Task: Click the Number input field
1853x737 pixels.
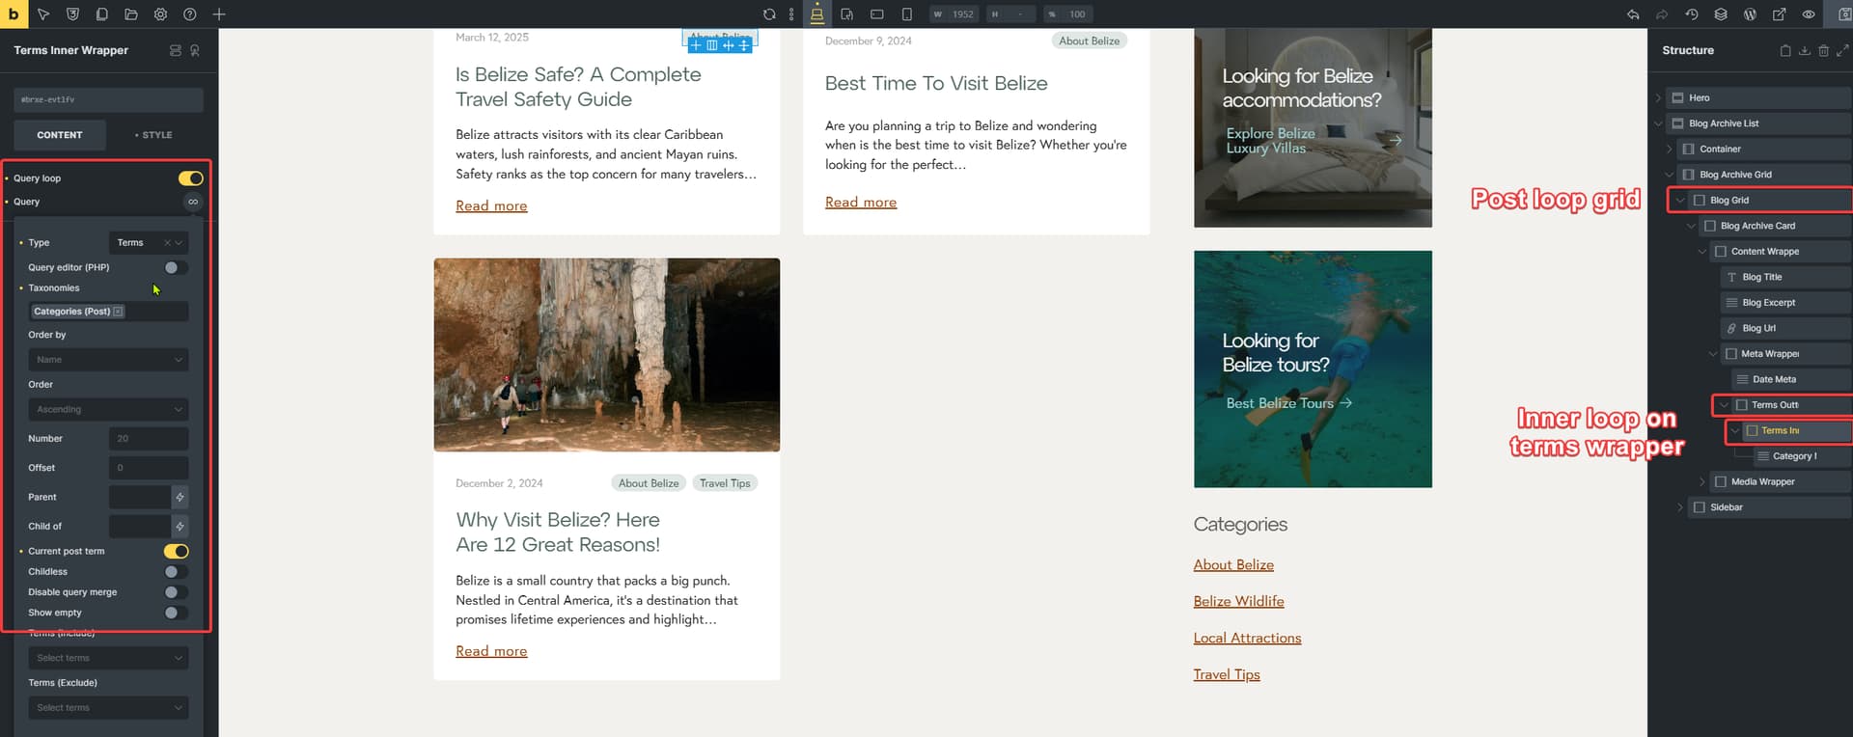Action: [x=148, y=439]
